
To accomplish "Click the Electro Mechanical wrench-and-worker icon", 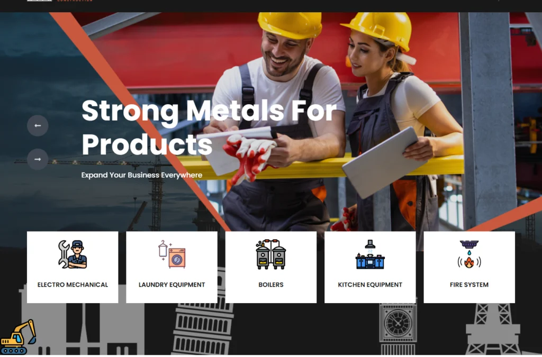I will (x=73, y=255).
